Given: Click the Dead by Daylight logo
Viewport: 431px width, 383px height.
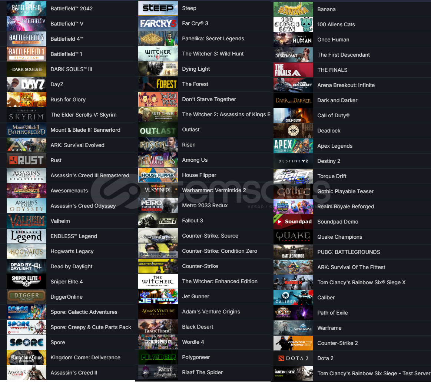Looking at the screenshot, I should [26, 266].
